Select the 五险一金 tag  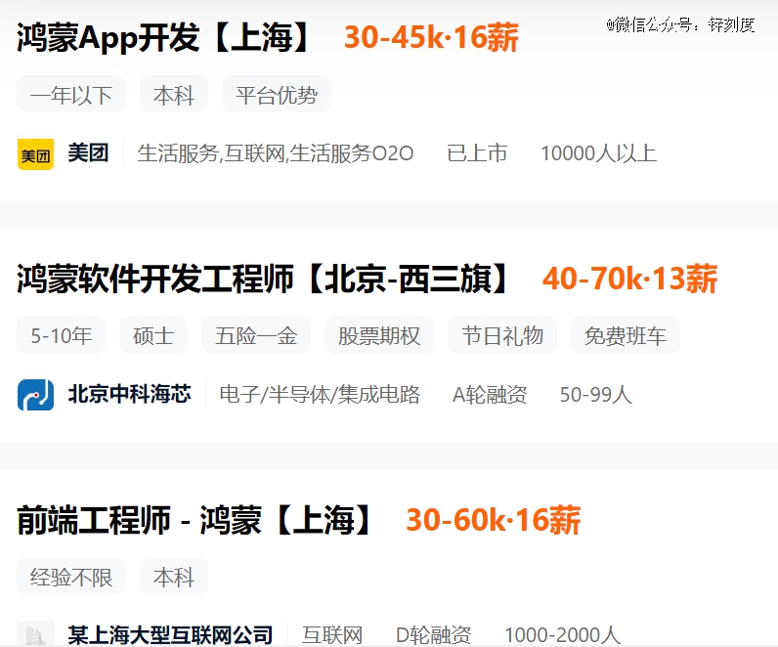coord(256,335)
